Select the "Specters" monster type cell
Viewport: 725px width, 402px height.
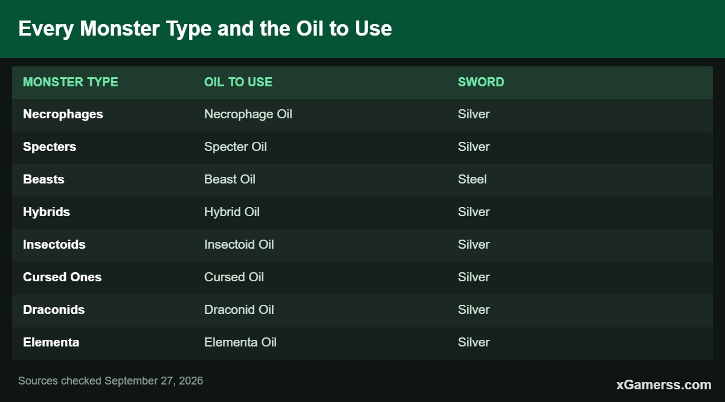point(50,147)
